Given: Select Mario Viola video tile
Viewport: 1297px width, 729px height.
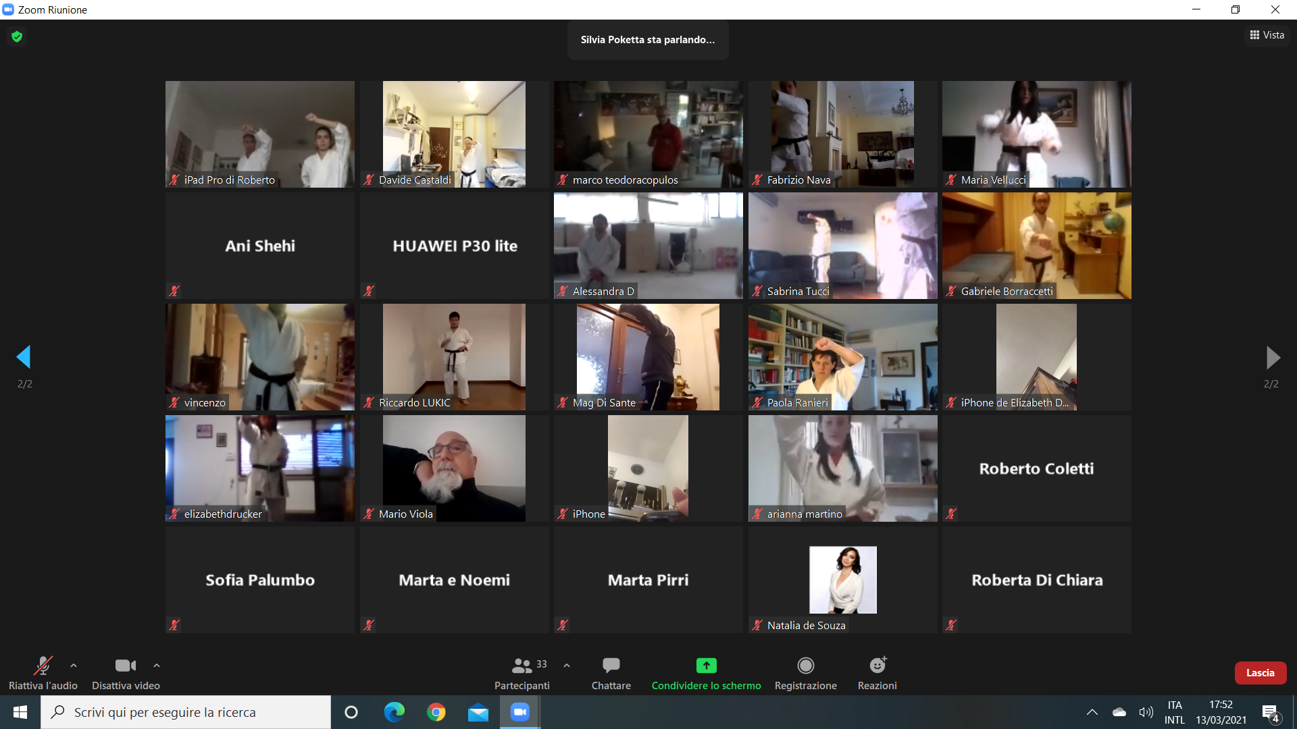Looking at the screenshot, I should [x=454, y=468].
